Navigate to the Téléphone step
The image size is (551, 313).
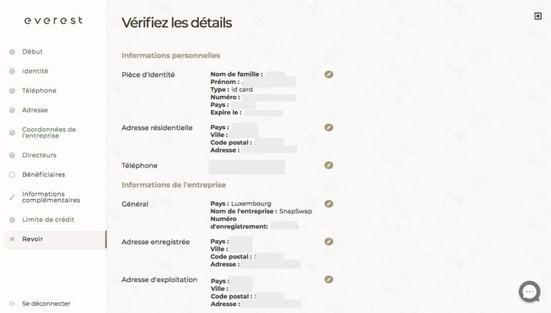click(x=39, y=90)
